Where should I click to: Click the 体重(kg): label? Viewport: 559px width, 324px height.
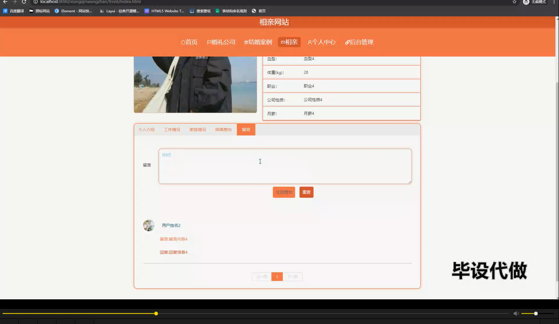275,73
